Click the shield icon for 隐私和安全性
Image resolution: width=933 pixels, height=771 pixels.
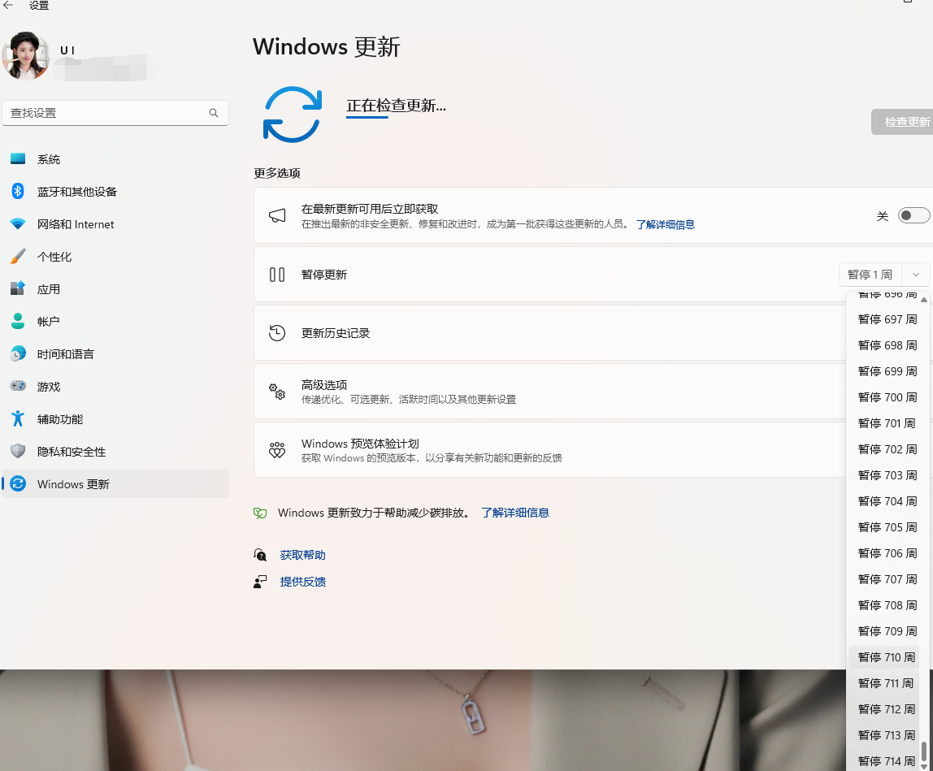18,452
